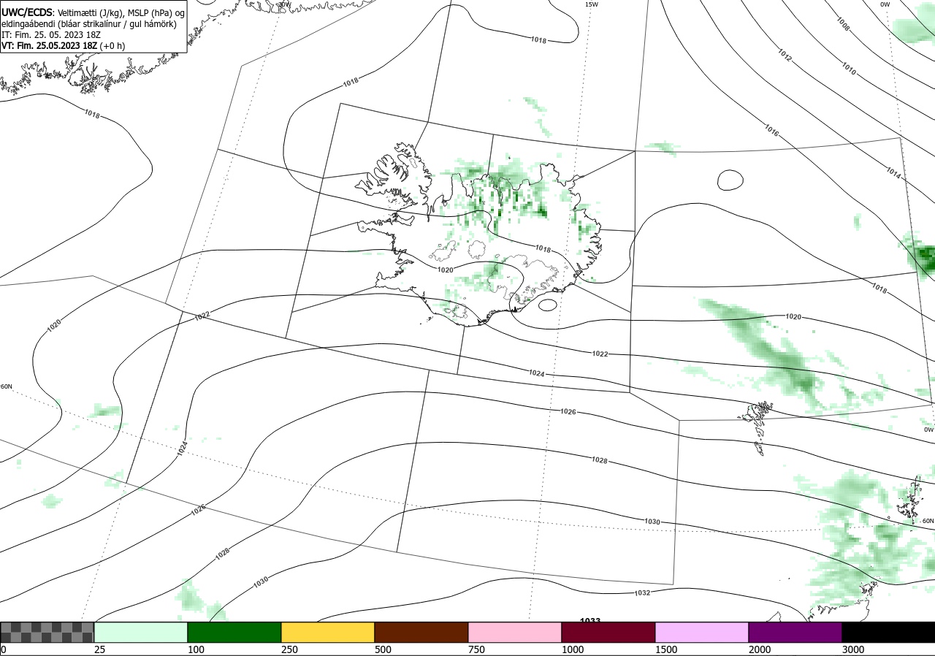Click the legend value 250
This screenshot has height=656, width=935.
coord(289,649)
